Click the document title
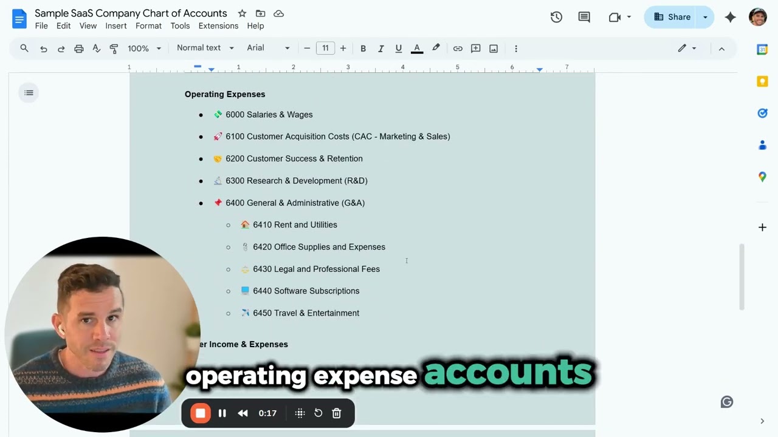 click(x=131, y=13)
